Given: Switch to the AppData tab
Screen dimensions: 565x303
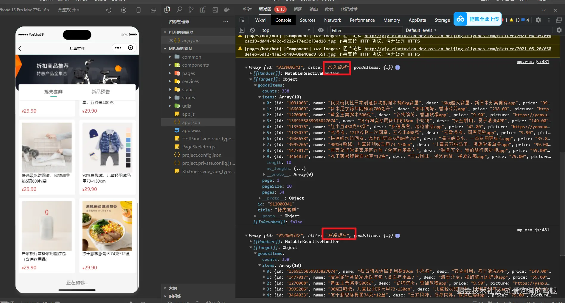Looking at the screenshot, I should pos(417,20).
